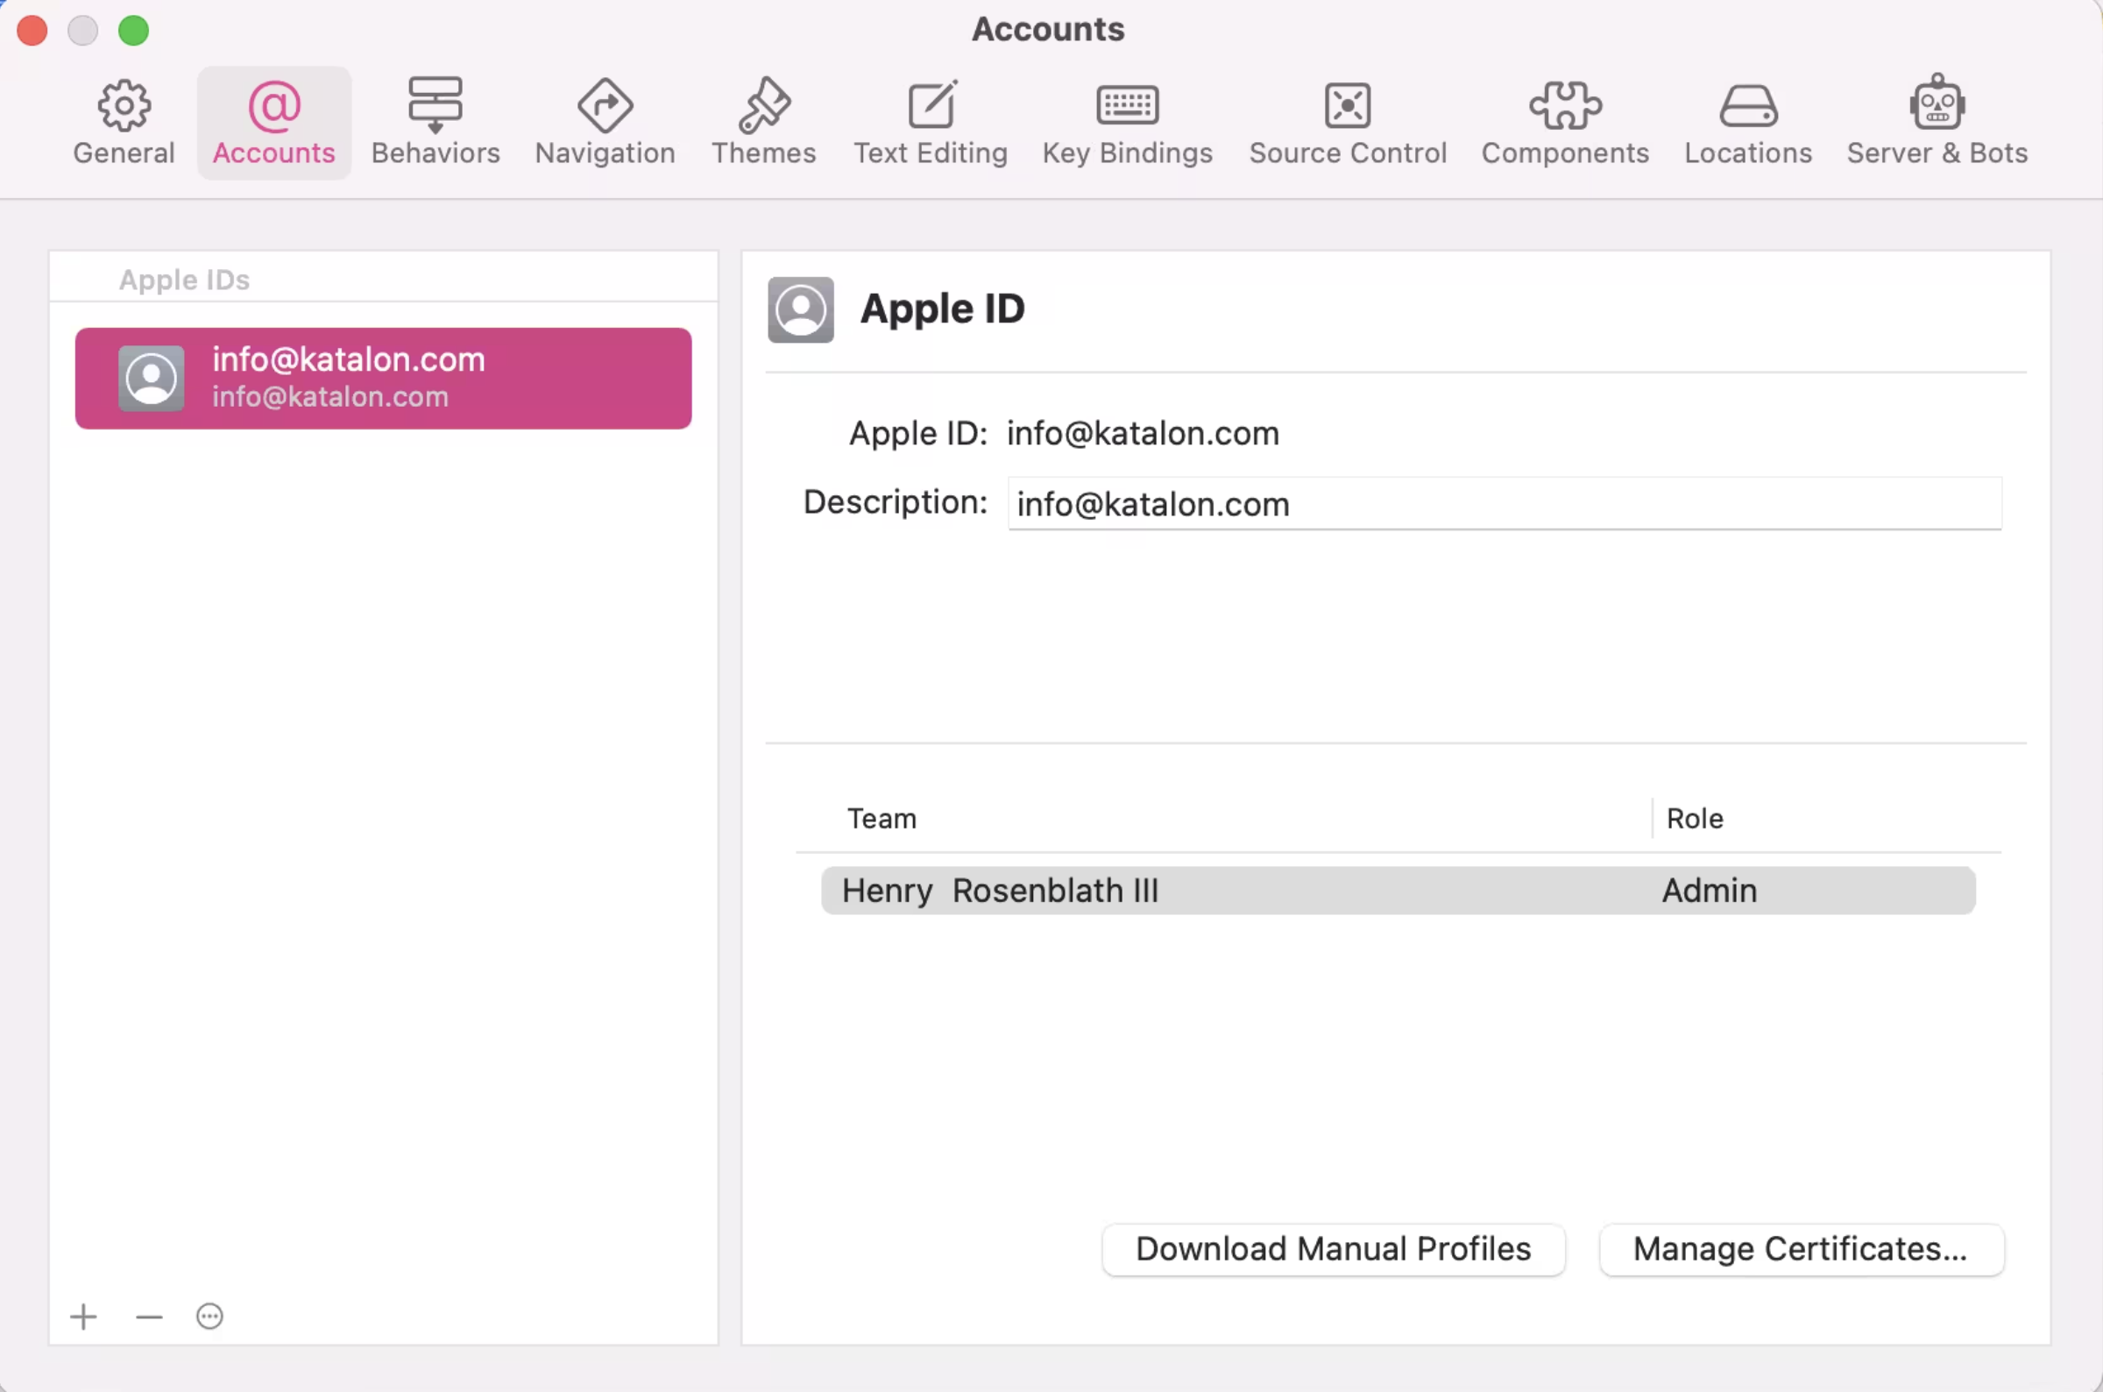This screenshot has width=2103, height=1392.
Task: Open the Components preferences pane
Action: coord(1564,122)
